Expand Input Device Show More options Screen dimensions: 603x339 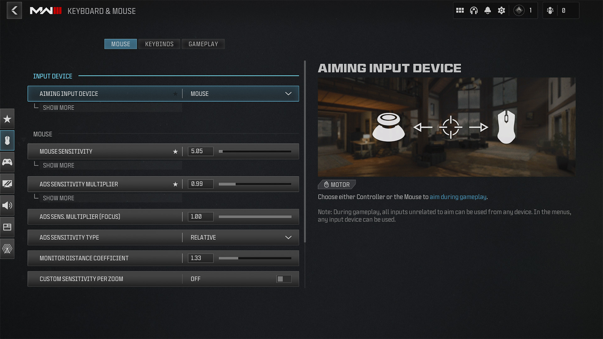point(58,107)
